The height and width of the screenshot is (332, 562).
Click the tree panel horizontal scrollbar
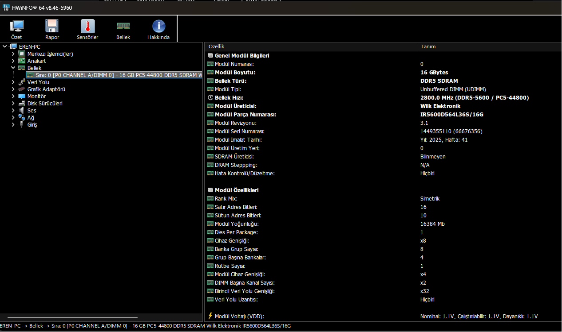point(72,317)
